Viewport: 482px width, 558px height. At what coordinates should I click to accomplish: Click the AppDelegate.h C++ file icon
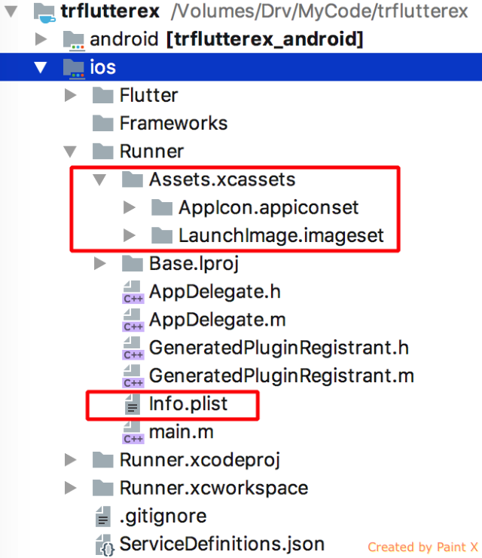[x=133, y=292]
